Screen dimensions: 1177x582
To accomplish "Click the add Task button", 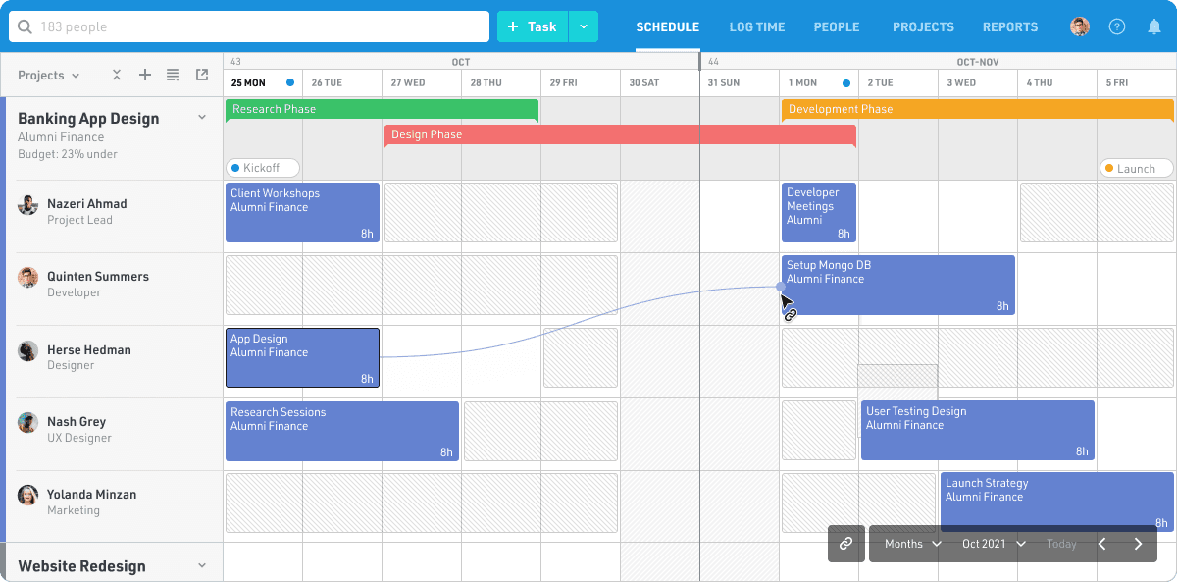I will pyautogui.click(x=533, y=27).
